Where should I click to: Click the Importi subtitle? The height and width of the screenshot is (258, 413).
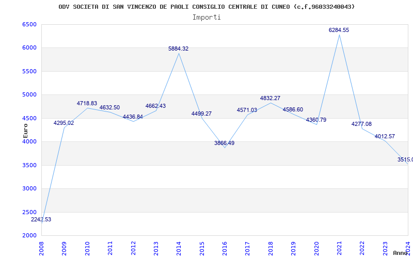click(x=206, y=18)
